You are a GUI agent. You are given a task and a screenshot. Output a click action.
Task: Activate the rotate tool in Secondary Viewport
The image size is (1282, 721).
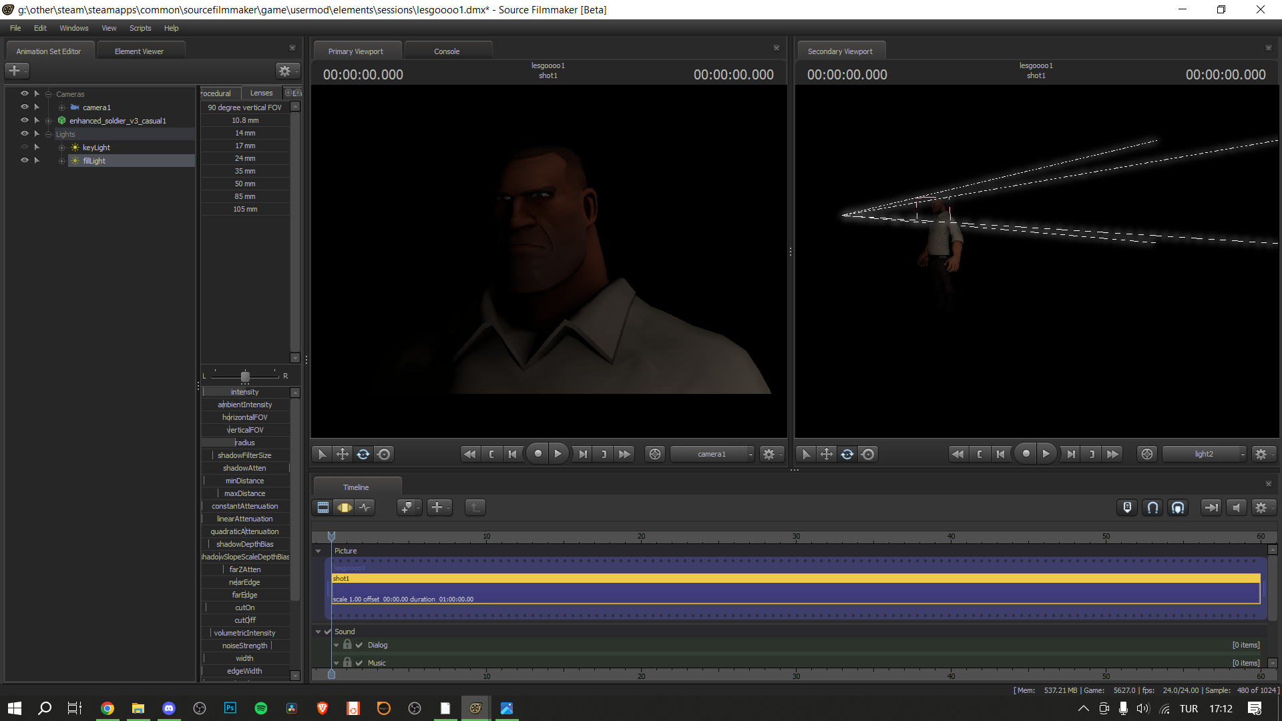pos(847,454)
